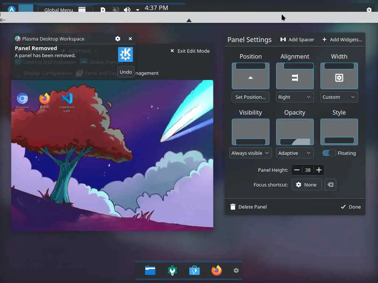Click Done in Panel Settings
Image resolution: width=378 pixels, height=283 pixels.
click(351, 207)
